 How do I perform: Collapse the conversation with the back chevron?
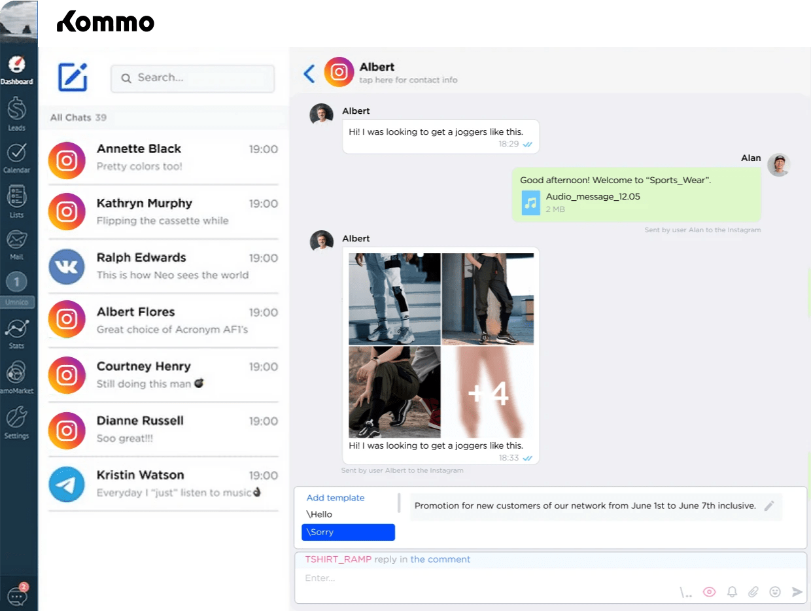[x=309, y=73]
